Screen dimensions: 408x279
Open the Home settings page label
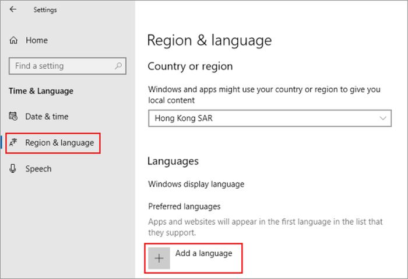point(37,41)
